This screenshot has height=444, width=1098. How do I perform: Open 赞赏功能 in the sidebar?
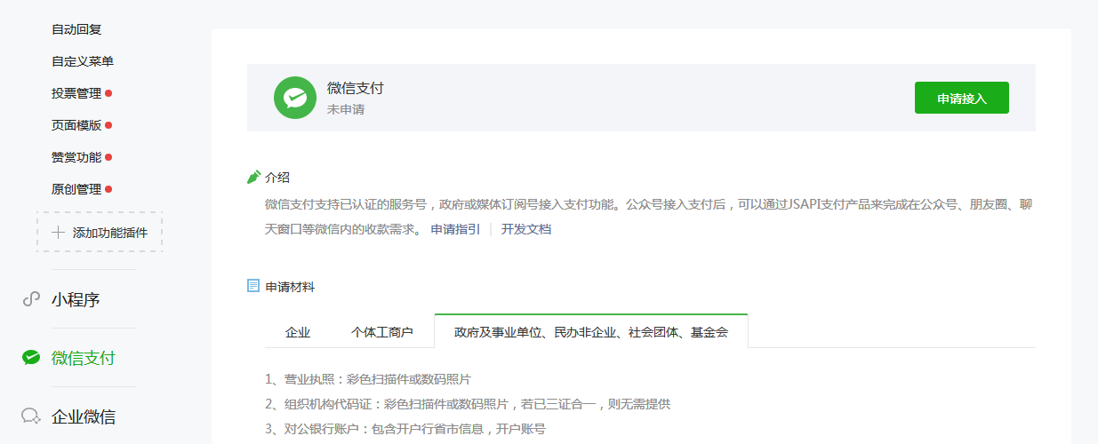click(x=76, y=157)
